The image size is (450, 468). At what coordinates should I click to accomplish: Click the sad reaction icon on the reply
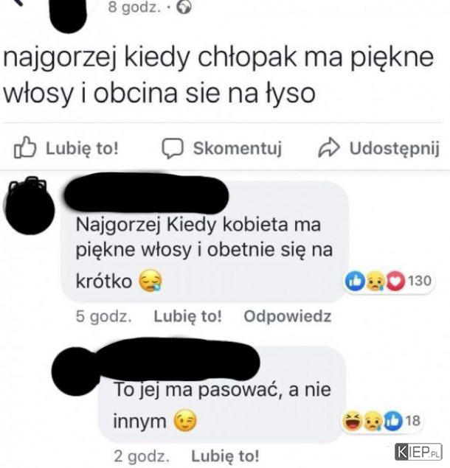(373, 421)
